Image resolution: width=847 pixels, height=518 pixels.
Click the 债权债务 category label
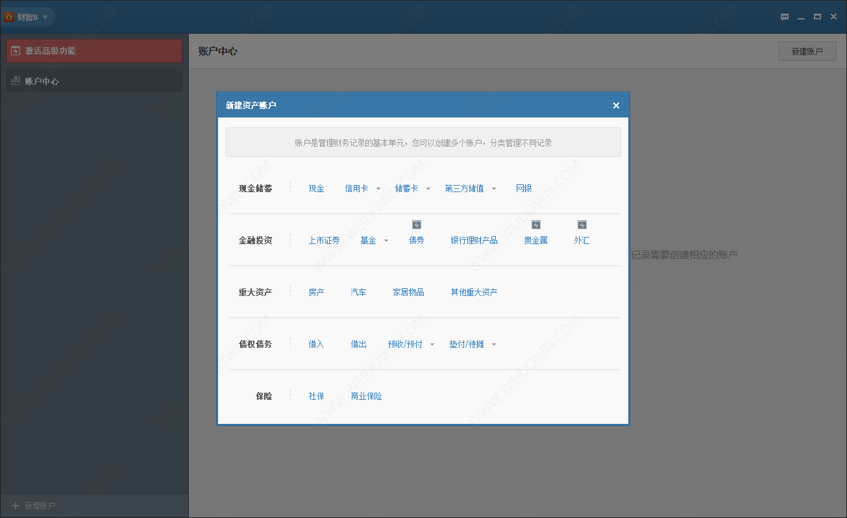pyautogui.click(x=255, y=344)
